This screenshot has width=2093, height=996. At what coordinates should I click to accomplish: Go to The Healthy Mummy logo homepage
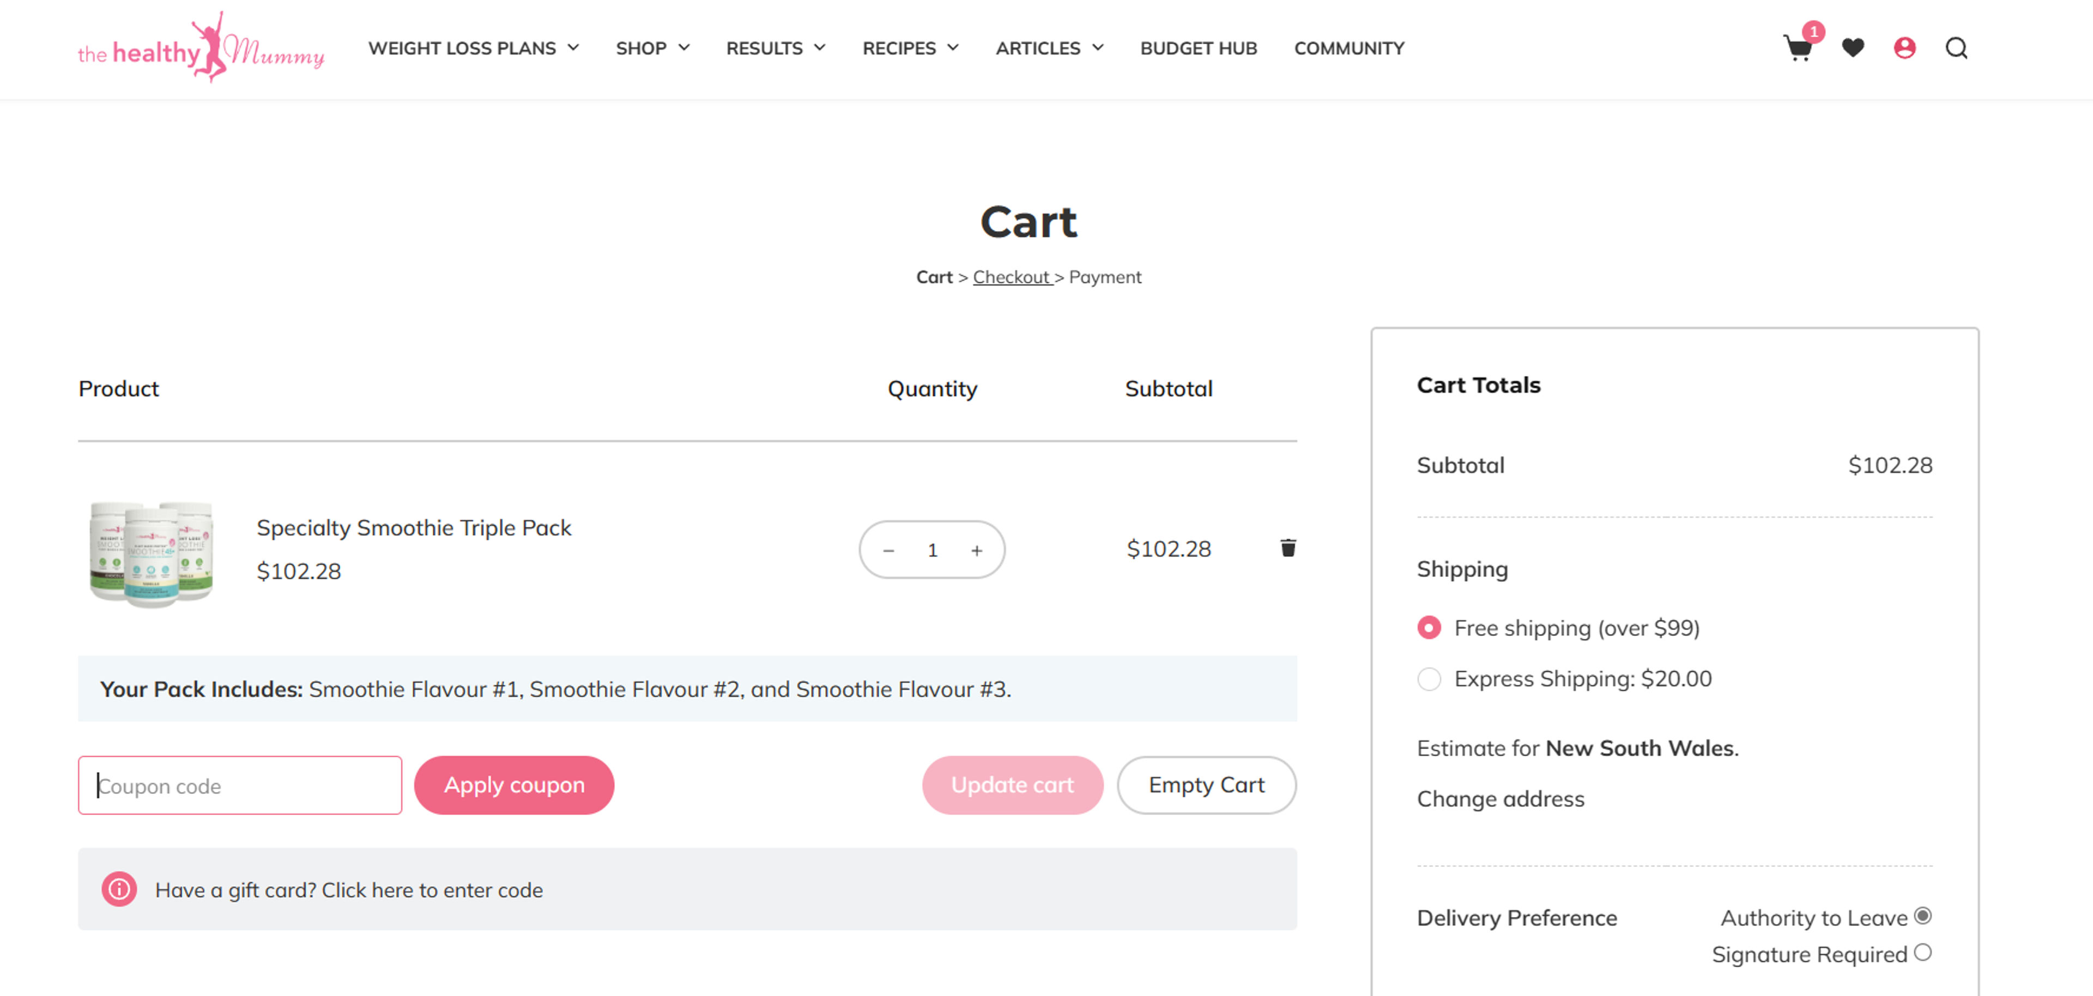point(201,47)
